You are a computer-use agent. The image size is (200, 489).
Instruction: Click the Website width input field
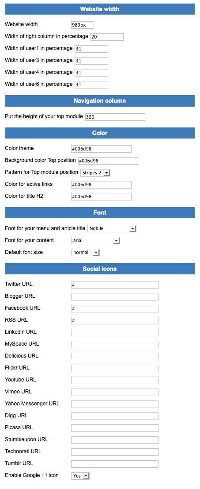(x=83, y=25)
